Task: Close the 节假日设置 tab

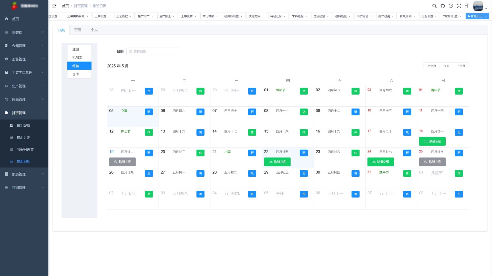Action: coord(460,16)
